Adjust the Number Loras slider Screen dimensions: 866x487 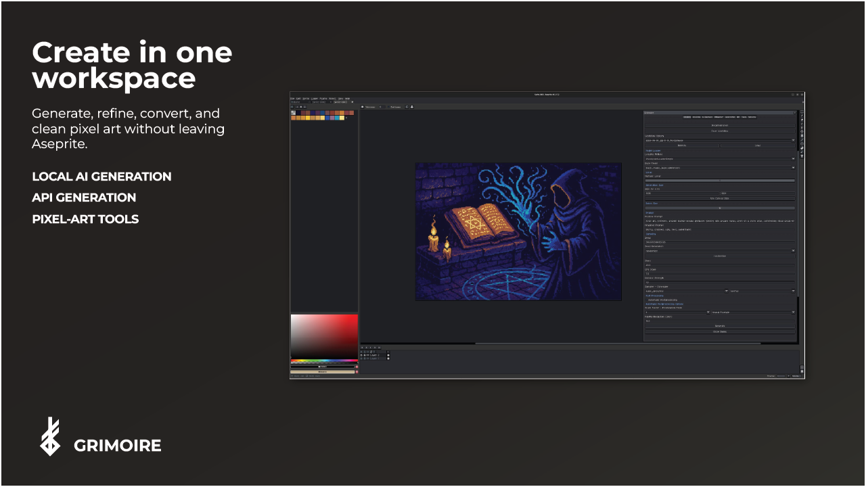pos(720,181)
